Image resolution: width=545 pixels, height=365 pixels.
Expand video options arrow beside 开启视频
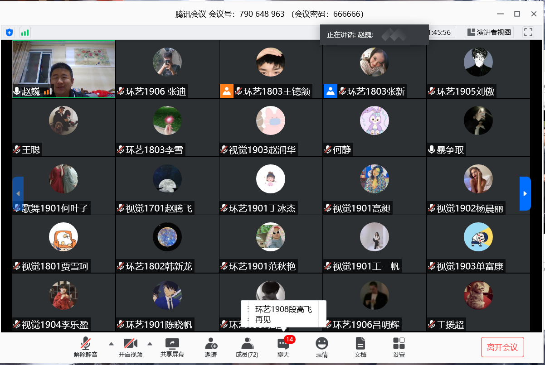coord(150,343)
